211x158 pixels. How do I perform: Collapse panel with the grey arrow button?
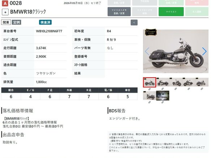[134, 22]
